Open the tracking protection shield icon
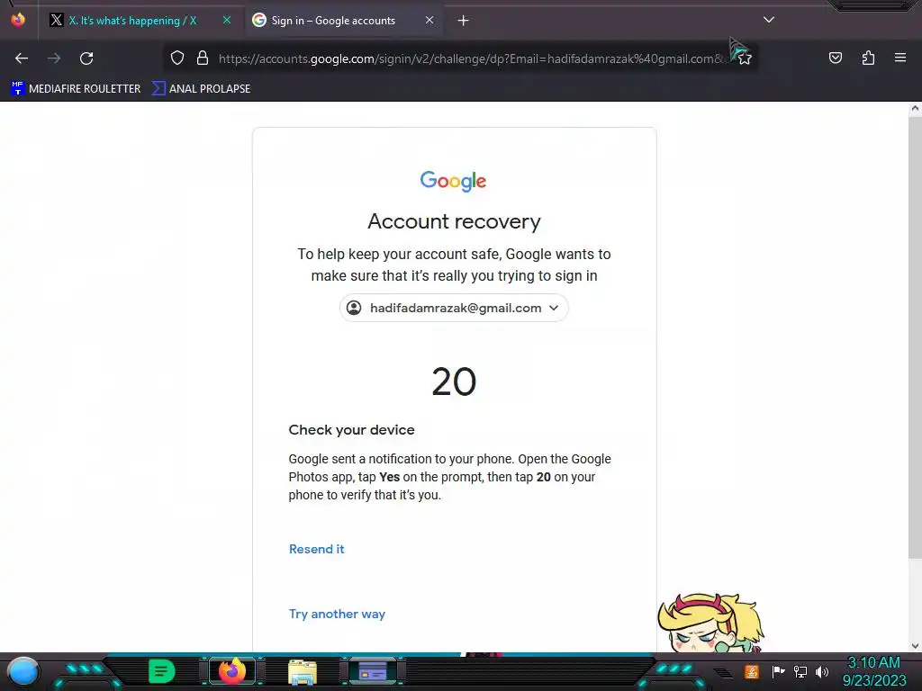Screen dimensions: 922x691 177,58
